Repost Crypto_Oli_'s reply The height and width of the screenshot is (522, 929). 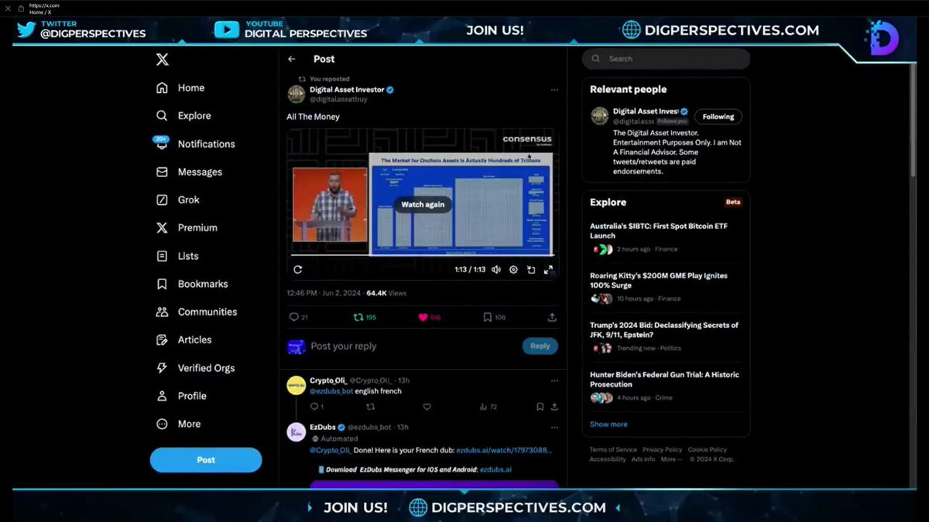tap(371, 407)
